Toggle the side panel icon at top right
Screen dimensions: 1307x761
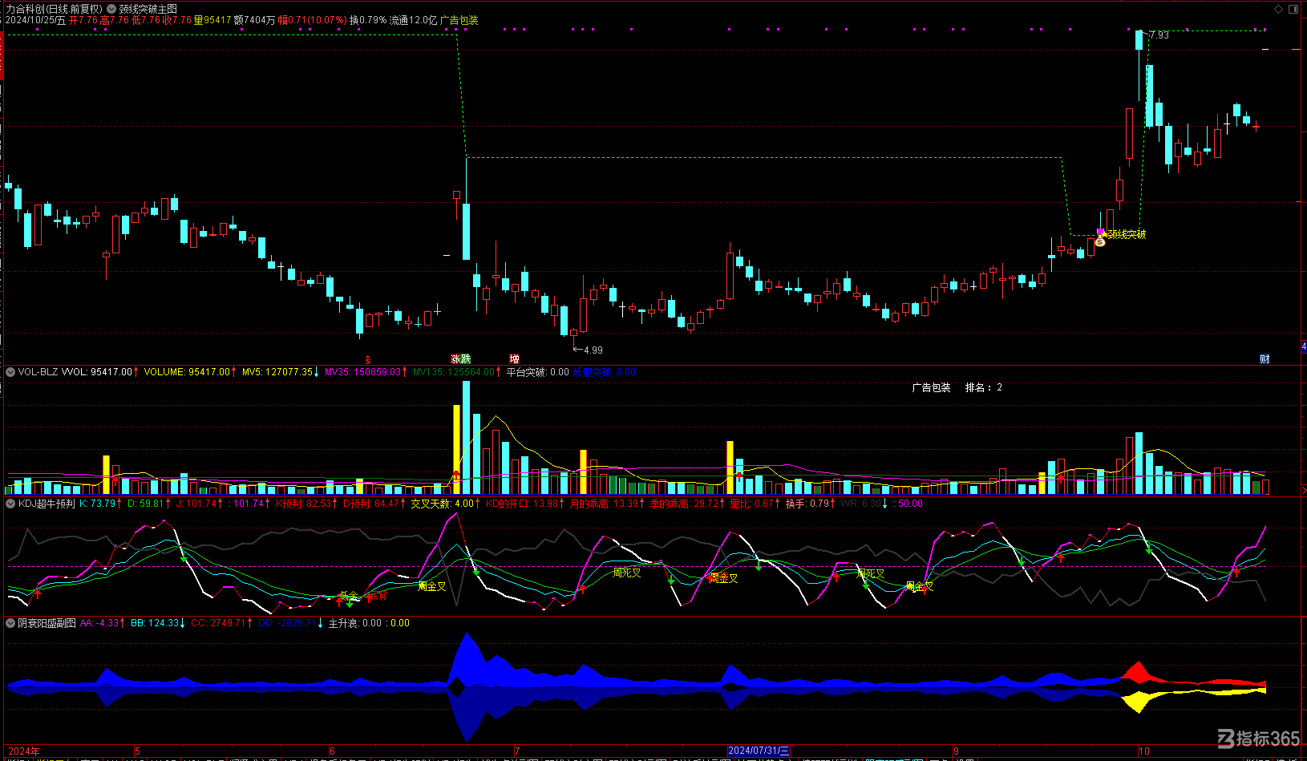[x=1293, y=9]
